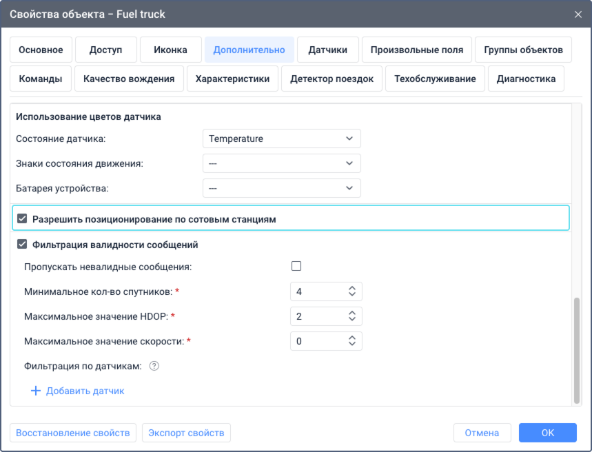This screenshot has height=452, width=592.
Task: Click stepper arrows of Минимальное кол-во спутников
Action: coord(352,291)
